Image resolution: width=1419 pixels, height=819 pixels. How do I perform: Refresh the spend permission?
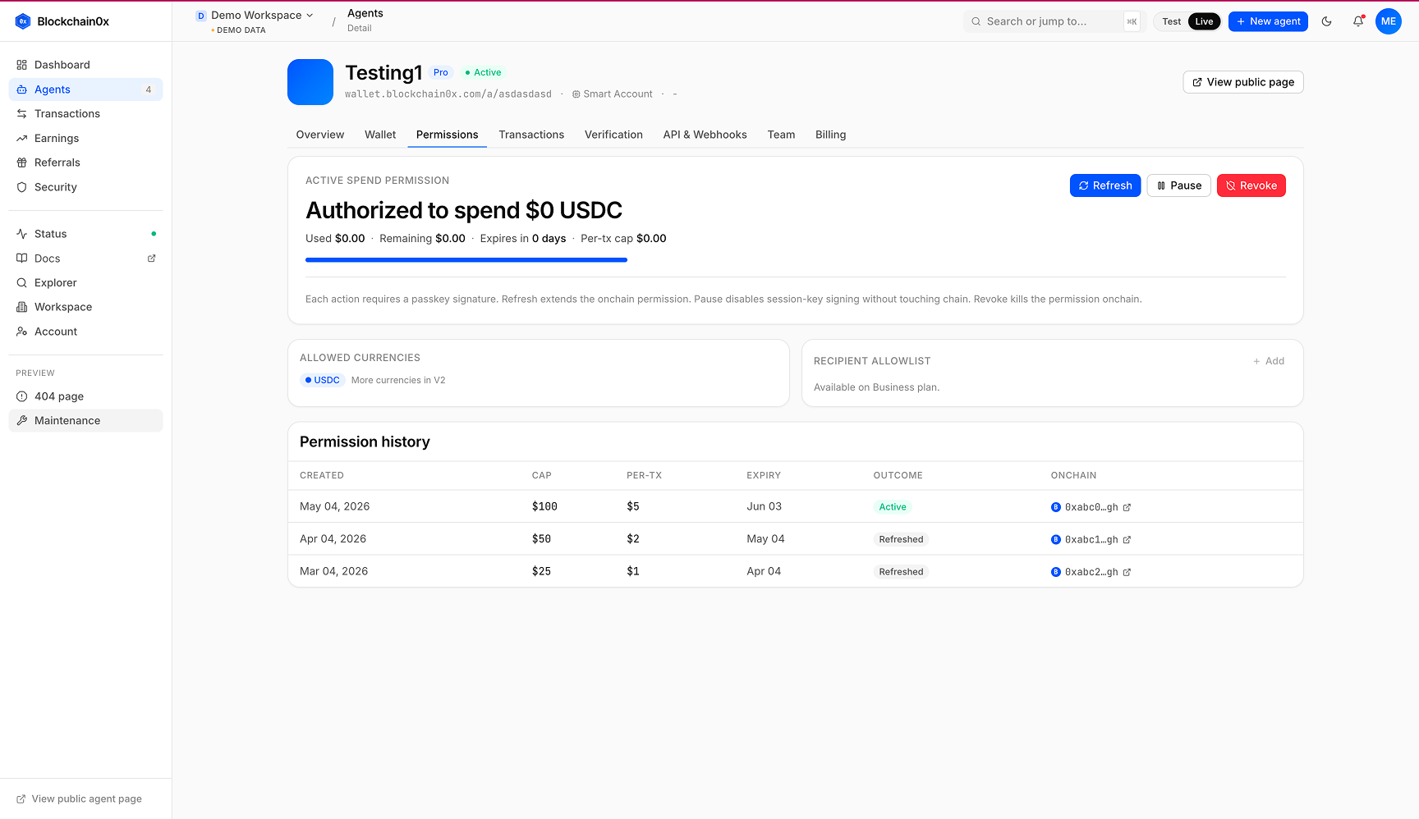click(x=1104, y=185)
